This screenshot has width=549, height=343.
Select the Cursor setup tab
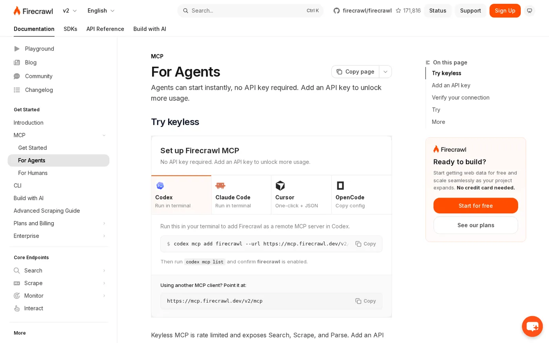301,195
